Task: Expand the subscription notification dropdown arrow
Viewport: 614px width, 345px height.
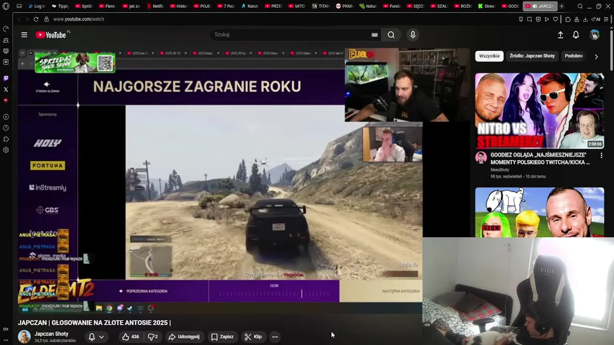Action: 101,337
